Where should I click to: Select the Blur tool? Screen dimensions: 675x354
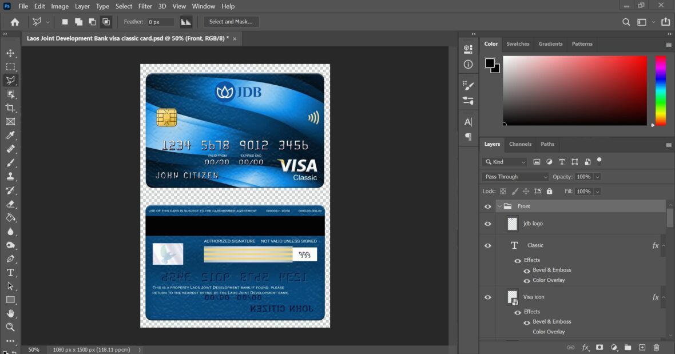pos(10,232)
